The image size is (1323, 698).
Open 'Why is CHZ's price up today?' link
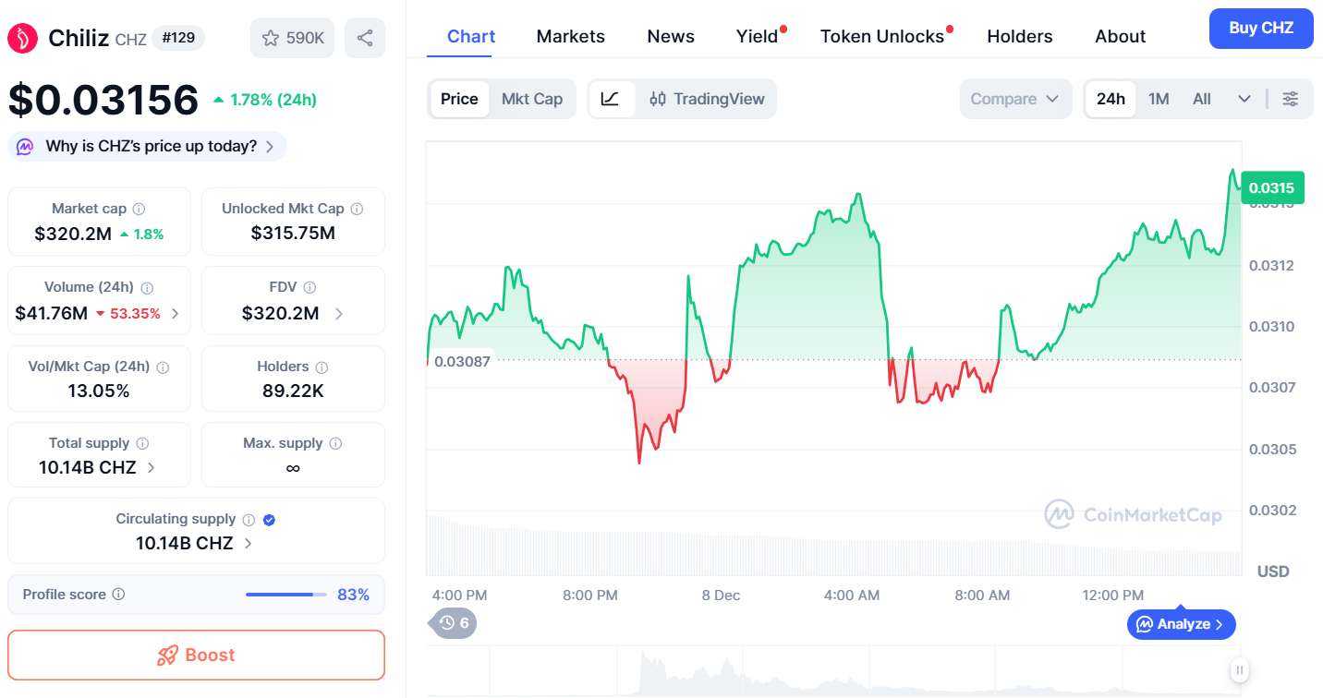pyautogui.click(x=146, y=146)
